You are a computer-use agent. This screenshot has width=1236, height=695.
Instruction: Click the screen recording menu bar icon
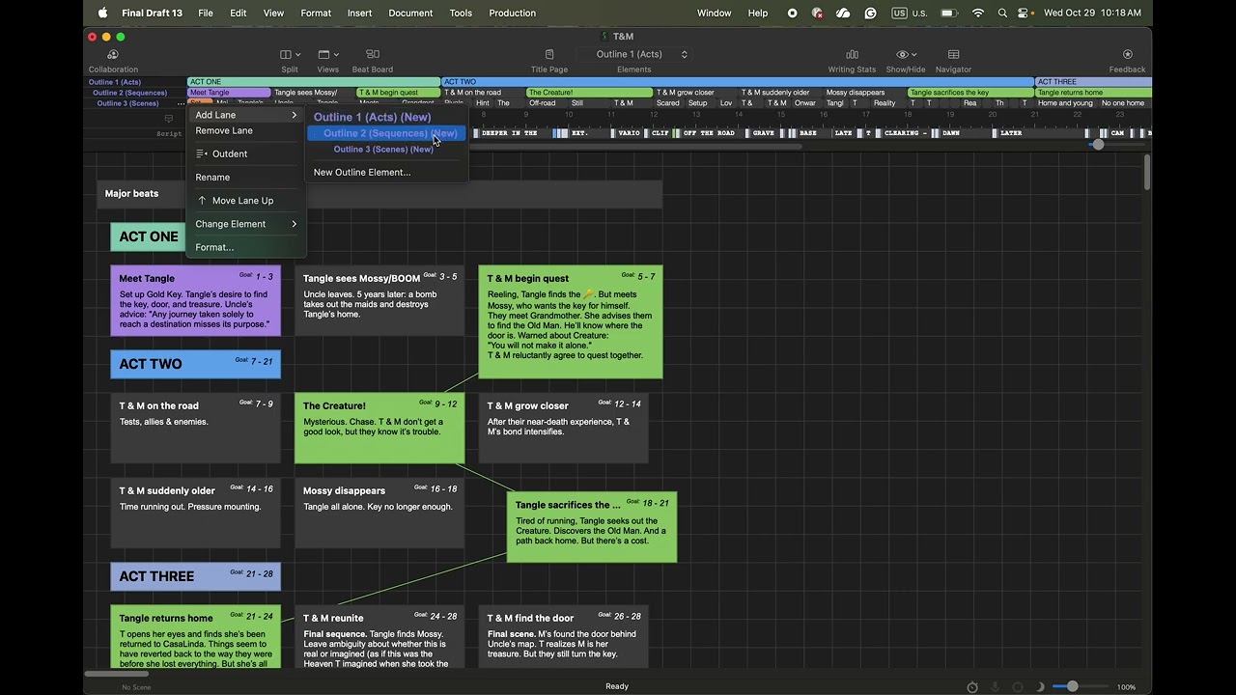pos(792,13)
